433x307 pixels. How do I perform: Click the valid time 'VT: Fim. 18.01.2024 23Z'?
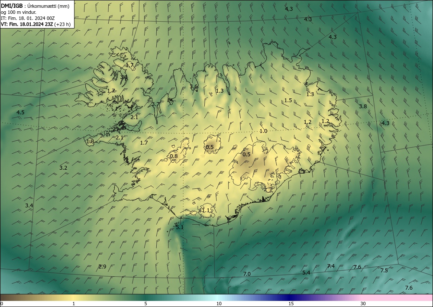[27, 24]
